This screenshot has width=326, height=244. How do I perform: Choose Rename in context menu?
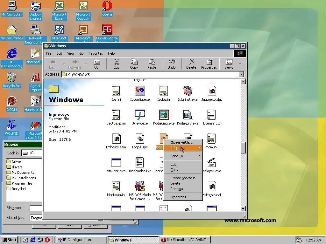[x=183, y=189]
